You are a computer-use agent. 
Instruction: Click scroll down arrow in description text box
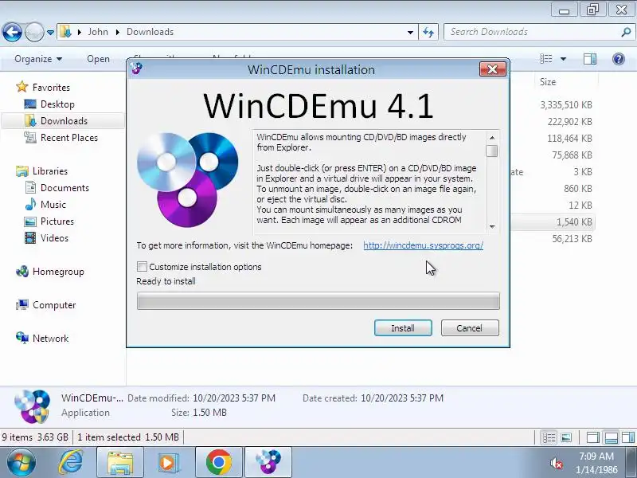tap(492, 226)
